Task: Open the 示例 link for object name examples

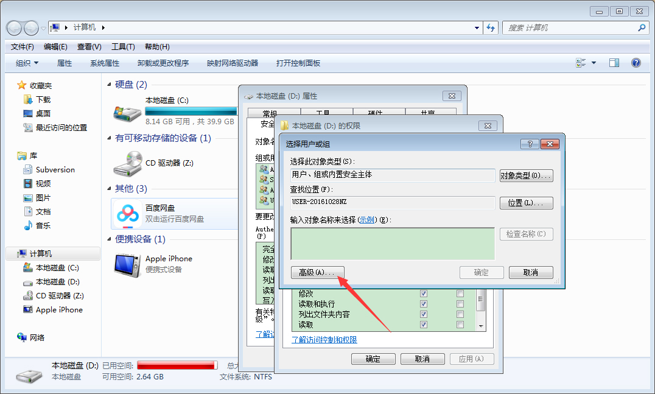Action: coord(365,220)
